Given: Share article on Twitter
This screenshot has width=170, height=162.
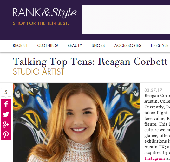Looking at the screenshot, I should coord(6,114).
